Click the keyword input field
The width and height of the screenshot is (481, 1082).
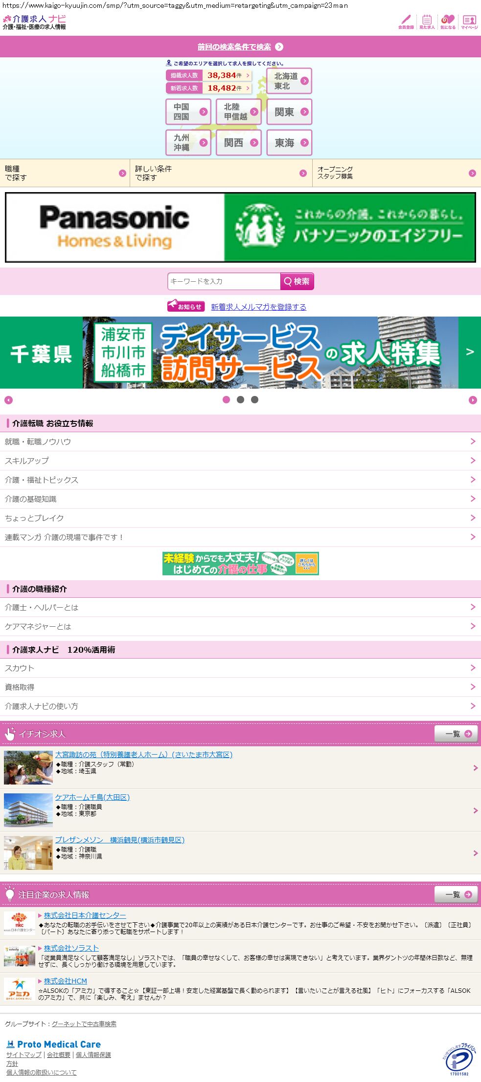coord(224,281)
